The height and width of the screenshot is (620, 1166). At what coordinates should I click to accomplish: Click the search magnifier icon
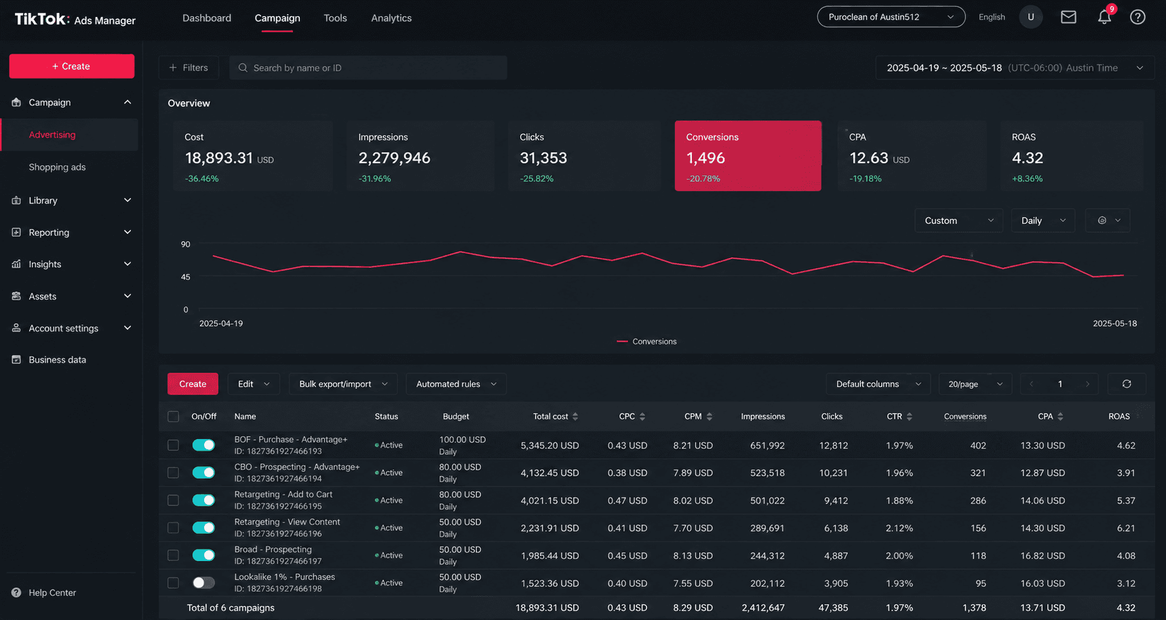(243, 68)
